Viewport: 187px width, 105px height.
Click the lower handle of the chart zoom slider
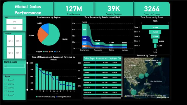(27, 90)
